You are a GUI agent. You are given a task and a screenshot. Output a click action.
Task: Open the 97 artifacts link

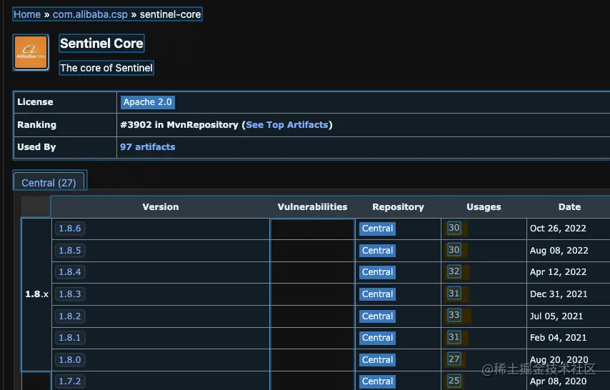pos(147,146)
